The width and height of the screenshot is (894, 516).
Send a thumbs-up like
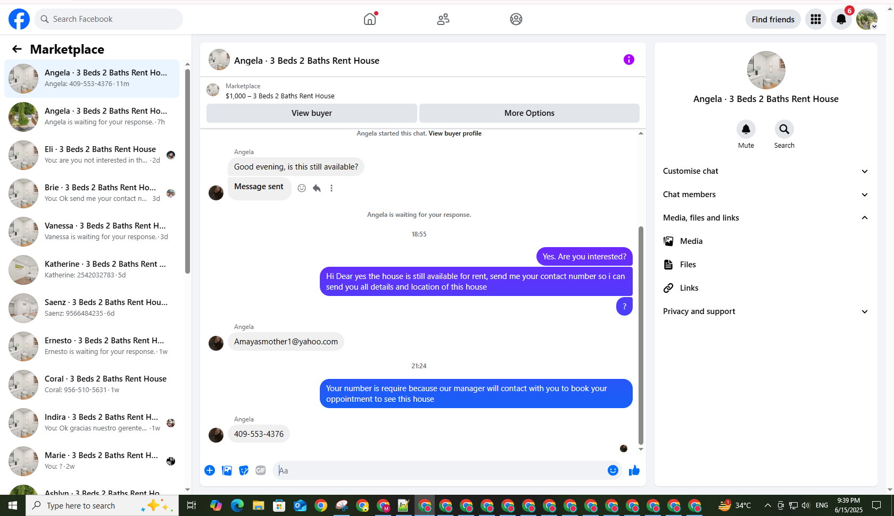[634, 470]
